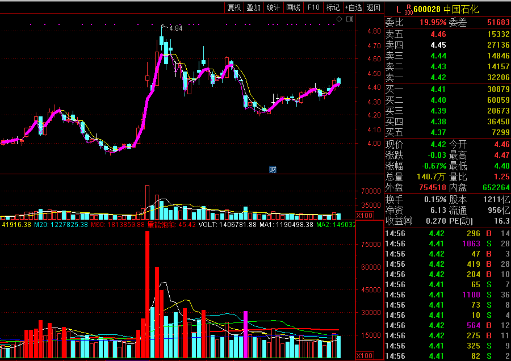Add stock to watchlist with +自选
Screen dimensions: 511x361
tap(354, 7)
